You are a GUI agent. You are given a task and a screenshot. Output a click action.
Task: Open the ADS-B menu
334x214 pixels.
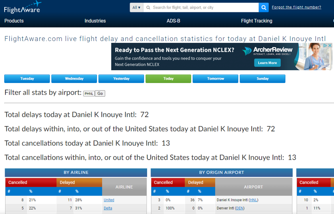[x=173, y=21]
